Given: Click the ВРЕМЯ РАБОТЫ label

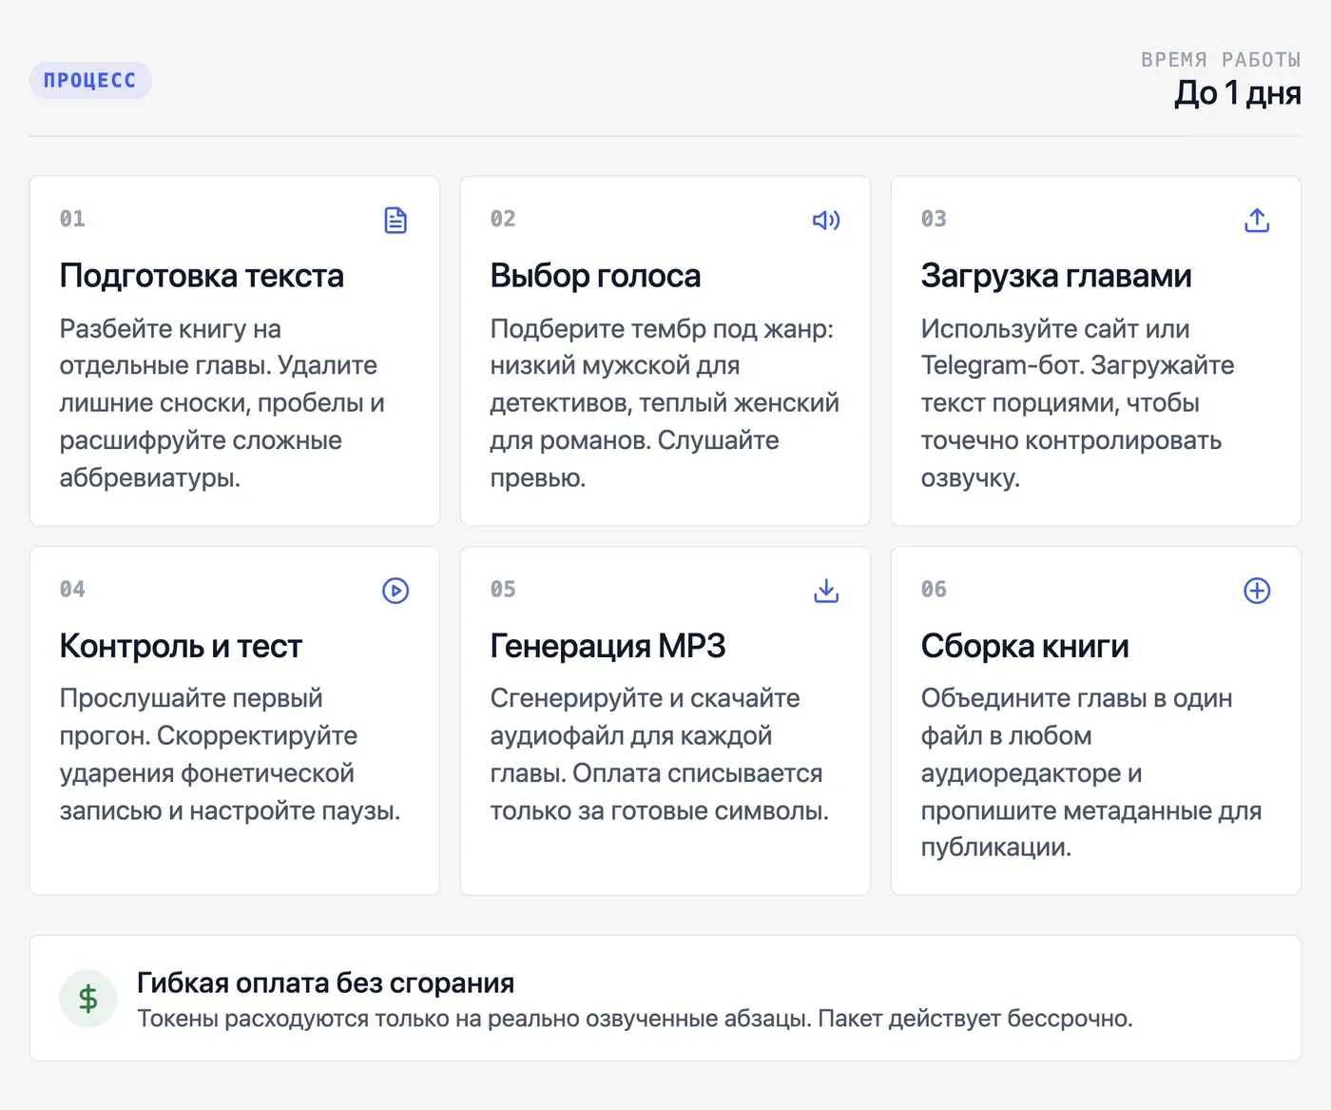Looking at the screenshot, I should pos(1221,60).
